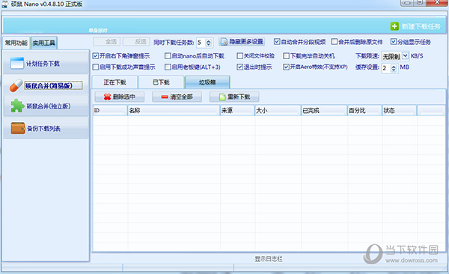Sort by the 已完成 column header
The image size is (449, 274).
point(324,110)
